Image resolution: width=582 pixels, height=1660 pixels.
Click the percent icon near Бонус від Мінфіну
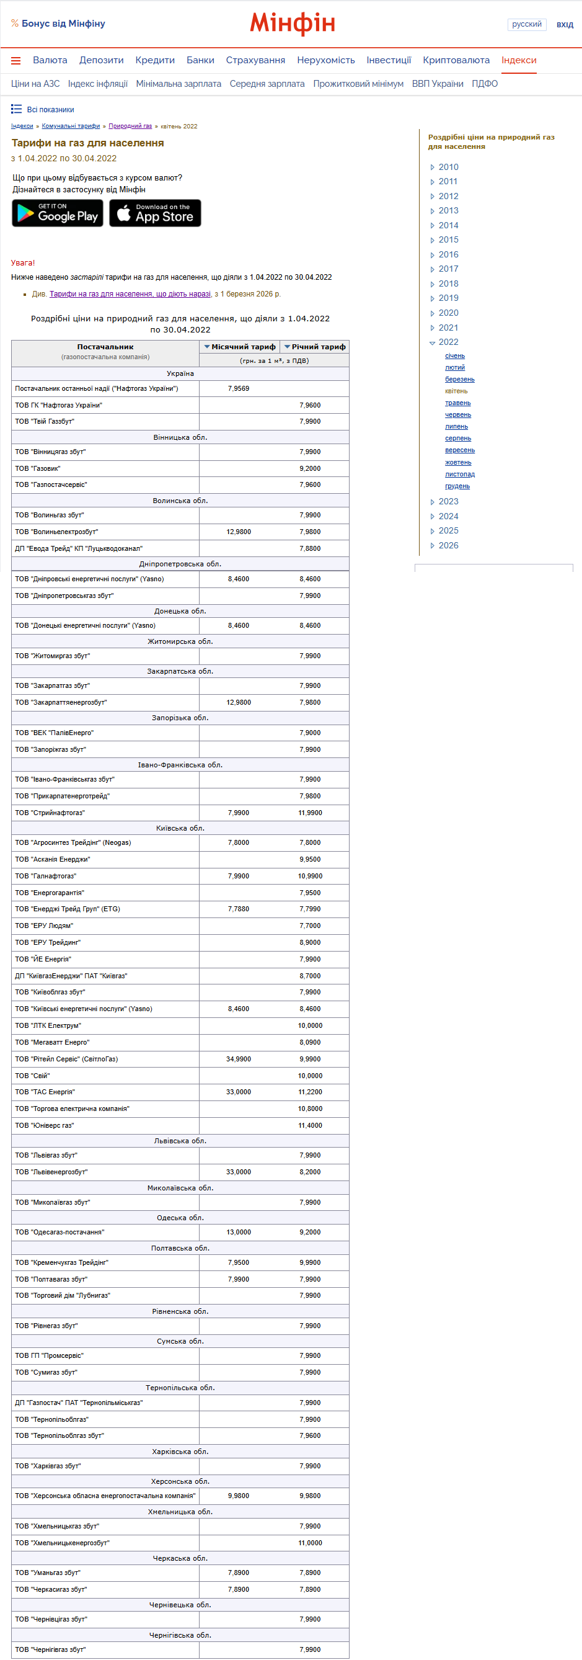click(x=15, y=24)
